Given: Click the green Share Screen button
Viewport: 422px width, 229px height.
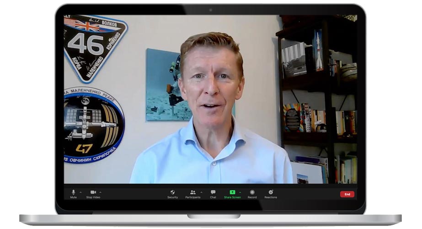Looking at the screenshot, I should tap(232, 194).
